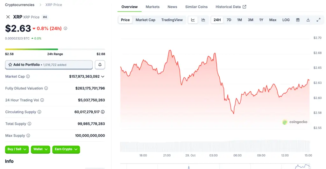Expand chart to fullscreen
Viewport: 326px width, 169px height.
click(318, 20)
